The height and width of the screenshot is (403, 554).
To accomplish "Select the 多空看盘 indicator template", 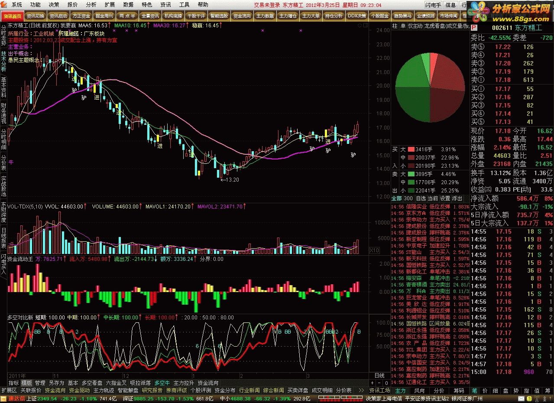I will (92, 383).
